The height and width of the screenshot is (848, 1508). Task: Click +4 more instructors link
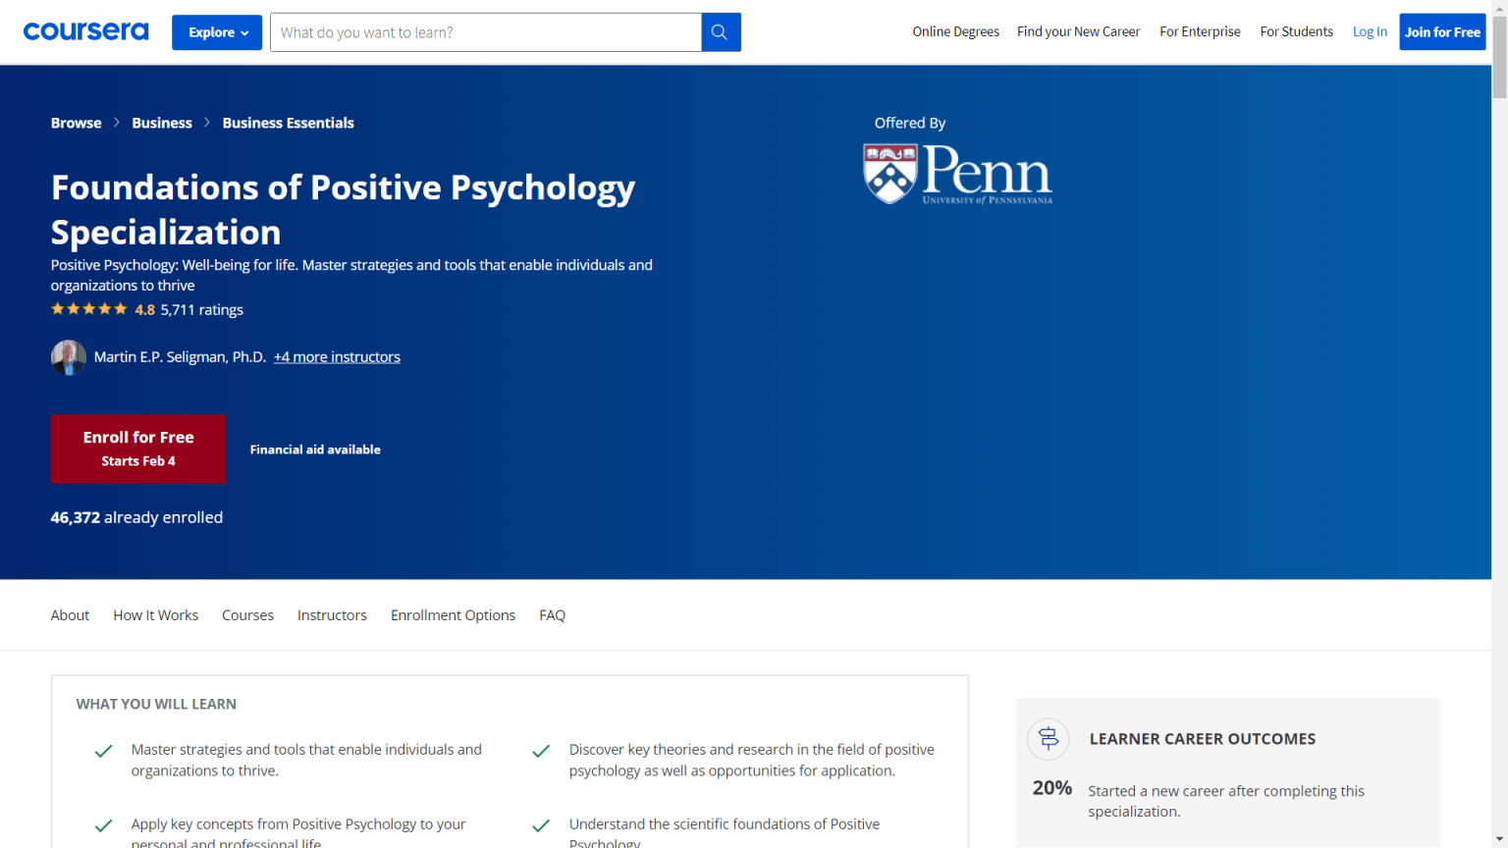(337, 357)
